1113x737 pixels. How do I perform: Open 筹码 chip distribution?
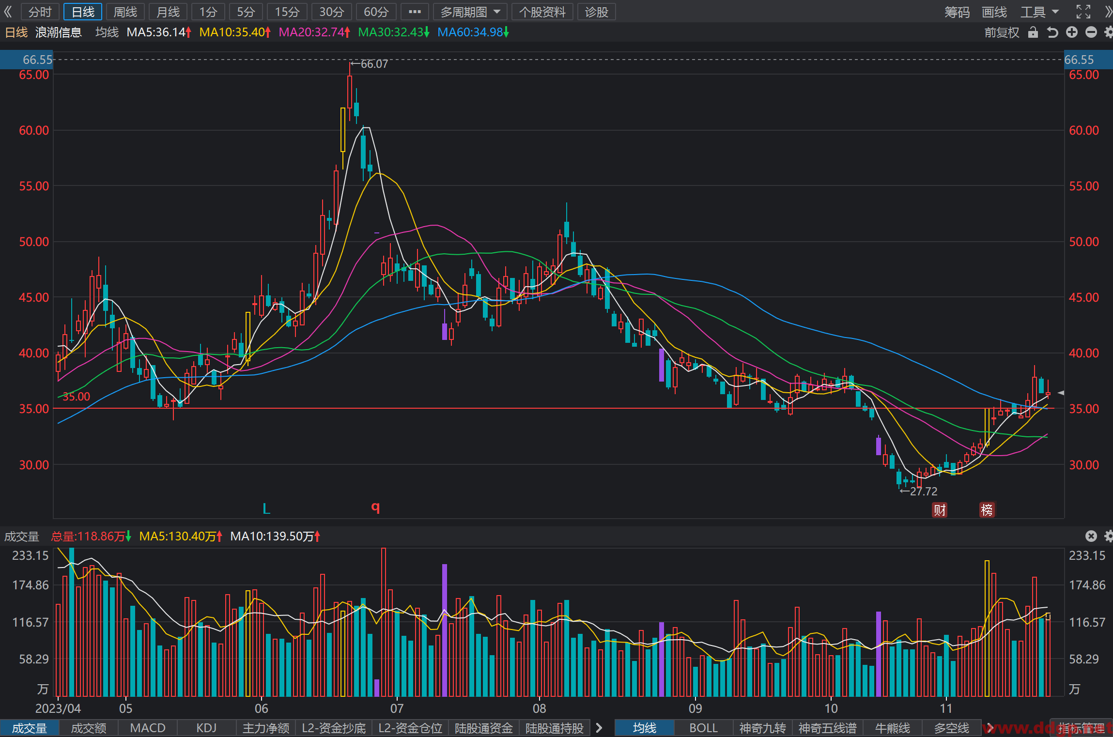click(957, 12)
